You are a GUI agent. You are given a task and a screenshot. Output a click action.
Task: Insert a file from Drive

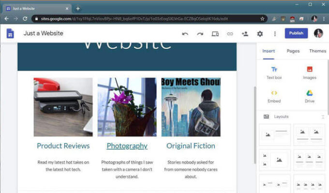(310, 96)
